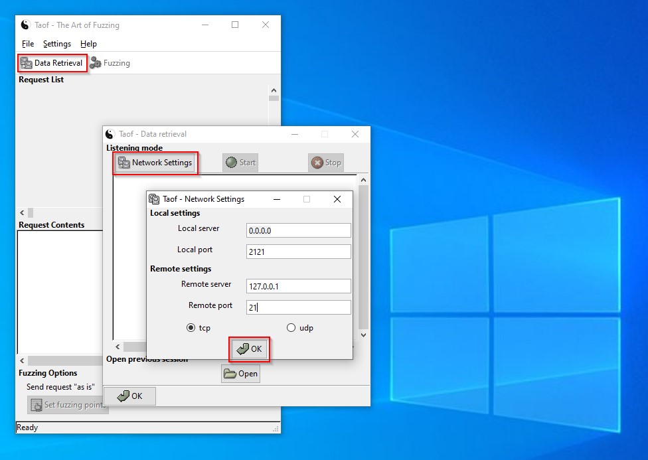Image resolution: width=648 pixels, height=460 pixels.
Task: Open the File menu
Action: pyautogui.click(x=28, y=44)
